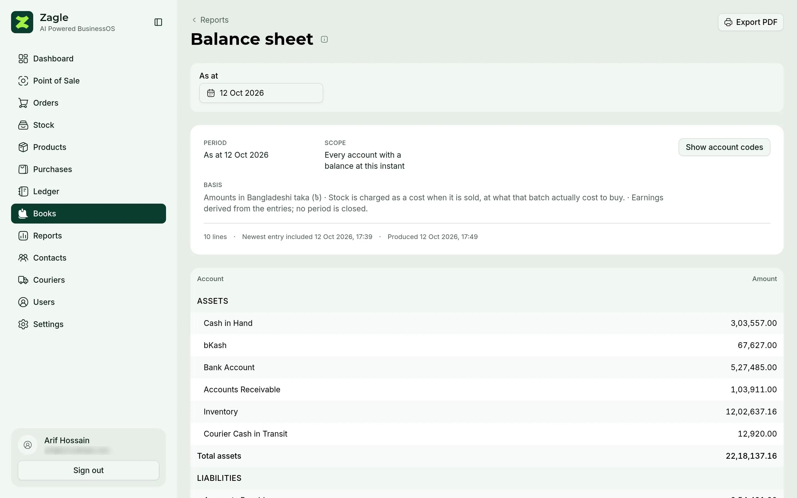This screenshot has width=797, height=498.
Task: Select Courier Cash in Transit row
Action: click(x=487, y=434)
